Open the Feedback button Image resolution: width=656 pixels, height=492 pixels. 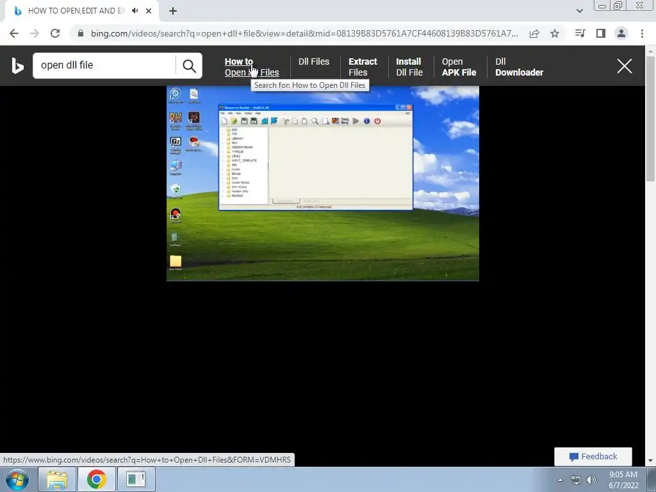[x=593, y=456]
